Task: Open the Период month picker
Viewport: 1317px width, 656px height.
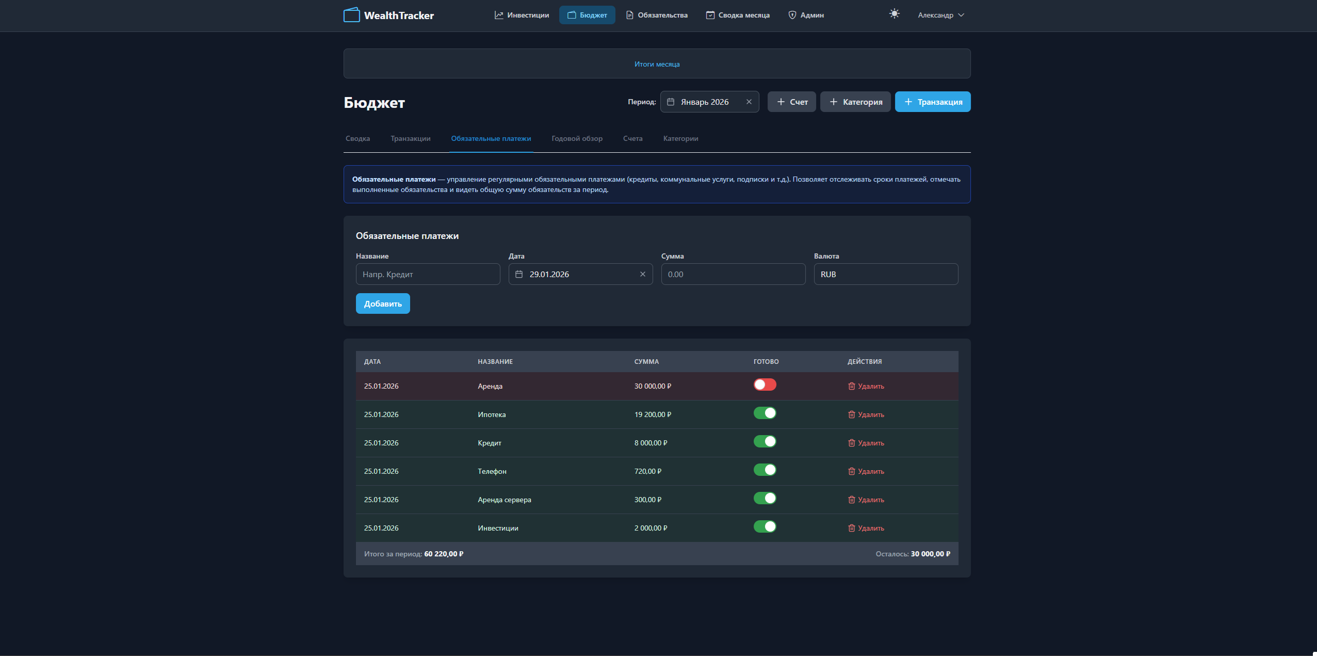Action: pyautogui.click(x=704, y=102)
